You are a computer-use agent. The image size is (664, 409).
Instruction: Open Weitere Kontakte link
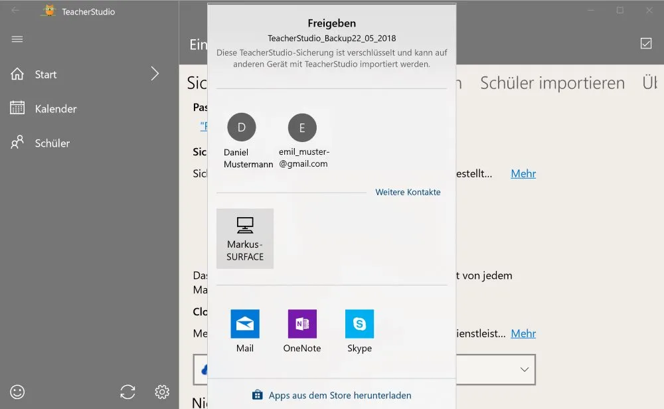pyautogui.click(x=408, y=192)
